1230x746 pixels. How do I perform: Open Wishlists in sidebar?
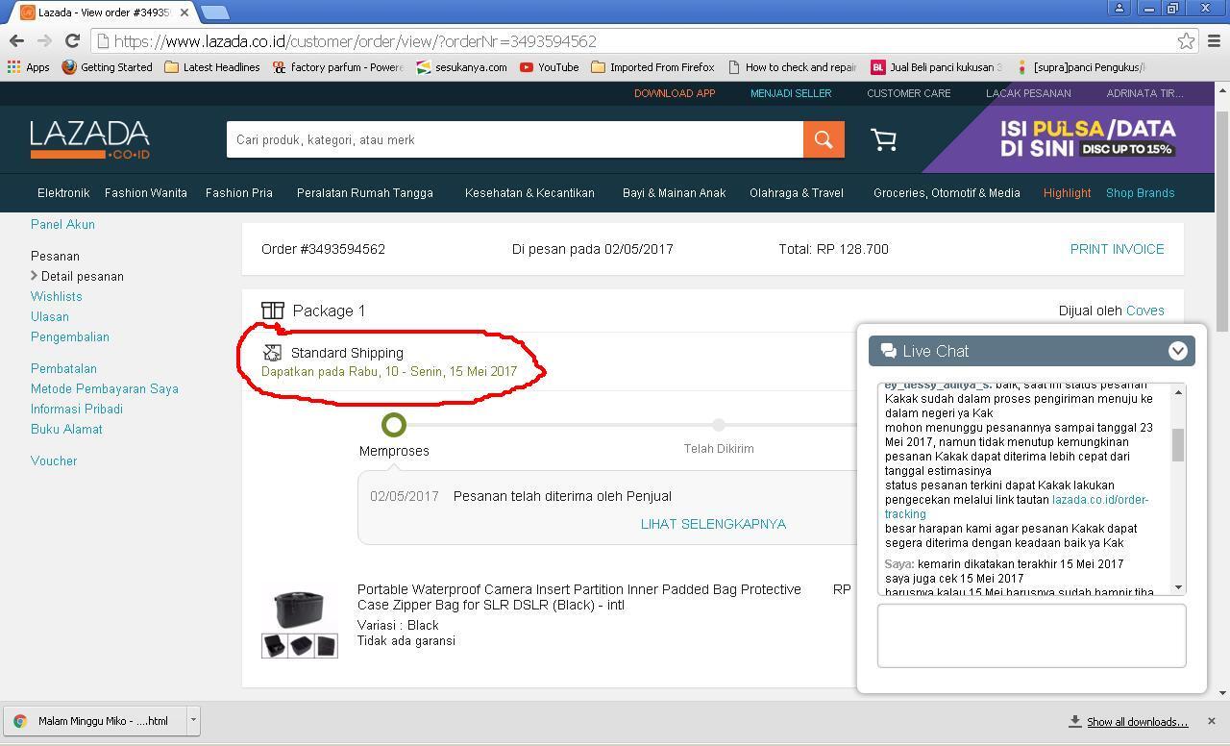pos(56,297)
